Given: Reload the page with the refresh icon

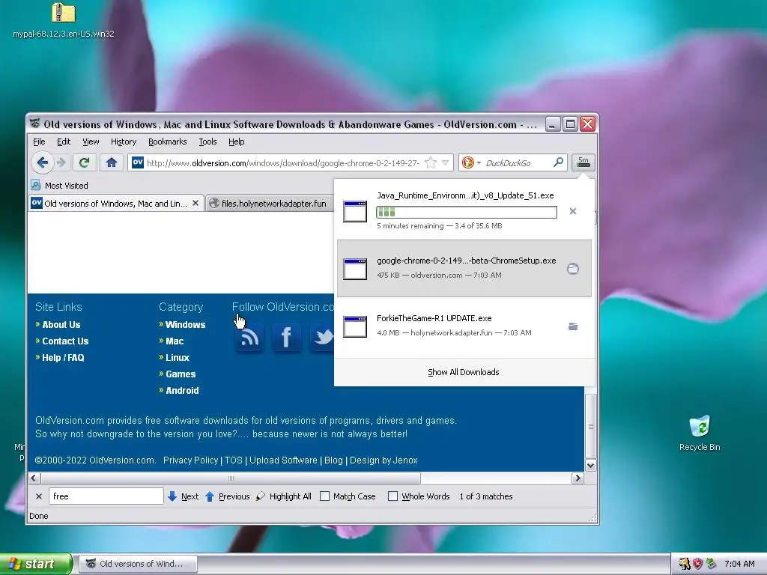Looking at the screenshot, I should point(84,162).
